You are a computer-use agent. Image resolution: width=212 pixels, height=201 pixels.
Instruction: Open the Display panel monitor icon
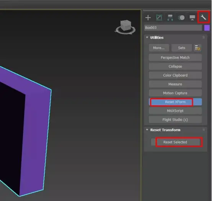click(x=192, y=18)
